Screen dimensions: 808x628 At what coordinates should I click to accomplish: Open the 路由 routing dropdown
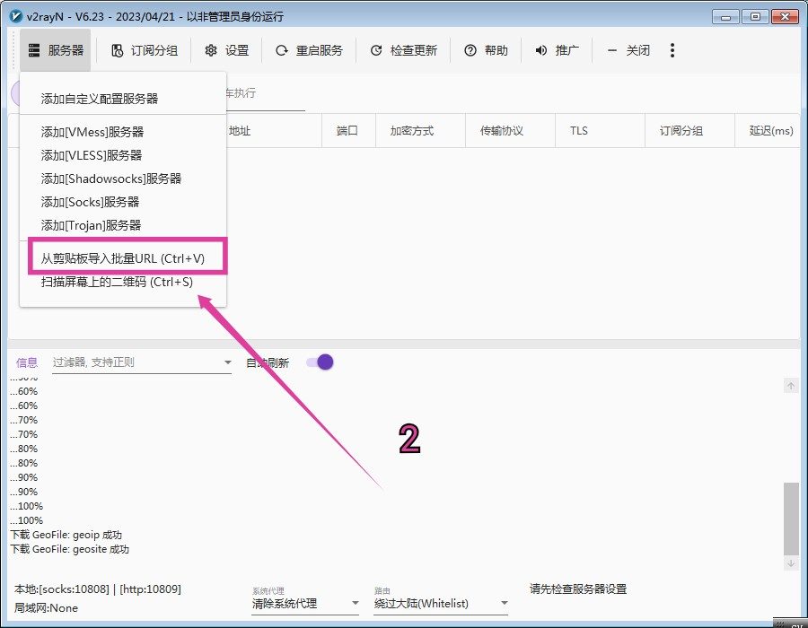coord(441,603)
